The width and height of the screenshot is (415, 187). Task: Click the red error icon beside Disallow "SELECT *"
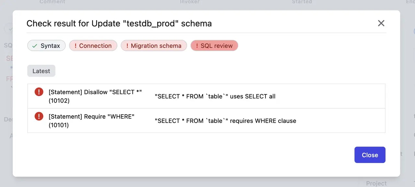click(39, 92)
